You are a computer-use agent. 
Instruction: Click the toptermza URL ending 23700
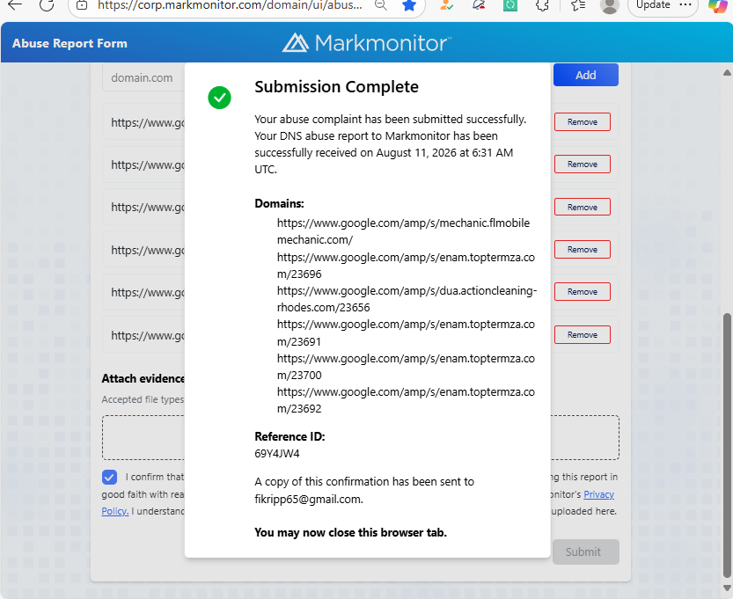click(406, 367)
